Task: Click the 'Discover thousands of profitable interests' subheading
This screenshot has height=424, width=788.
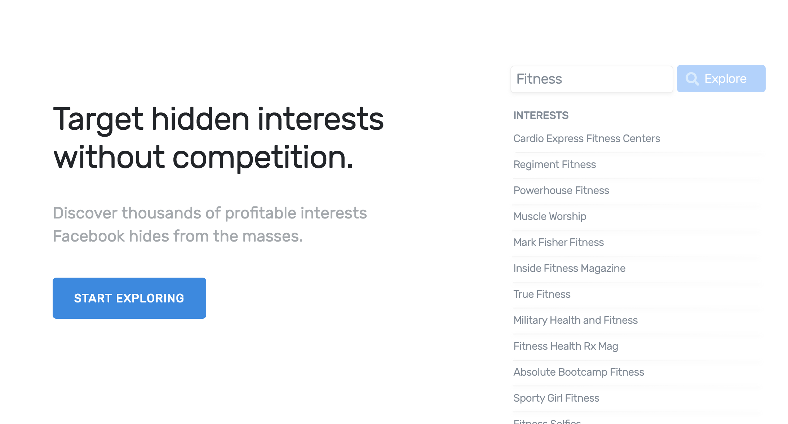Action: 210,213
